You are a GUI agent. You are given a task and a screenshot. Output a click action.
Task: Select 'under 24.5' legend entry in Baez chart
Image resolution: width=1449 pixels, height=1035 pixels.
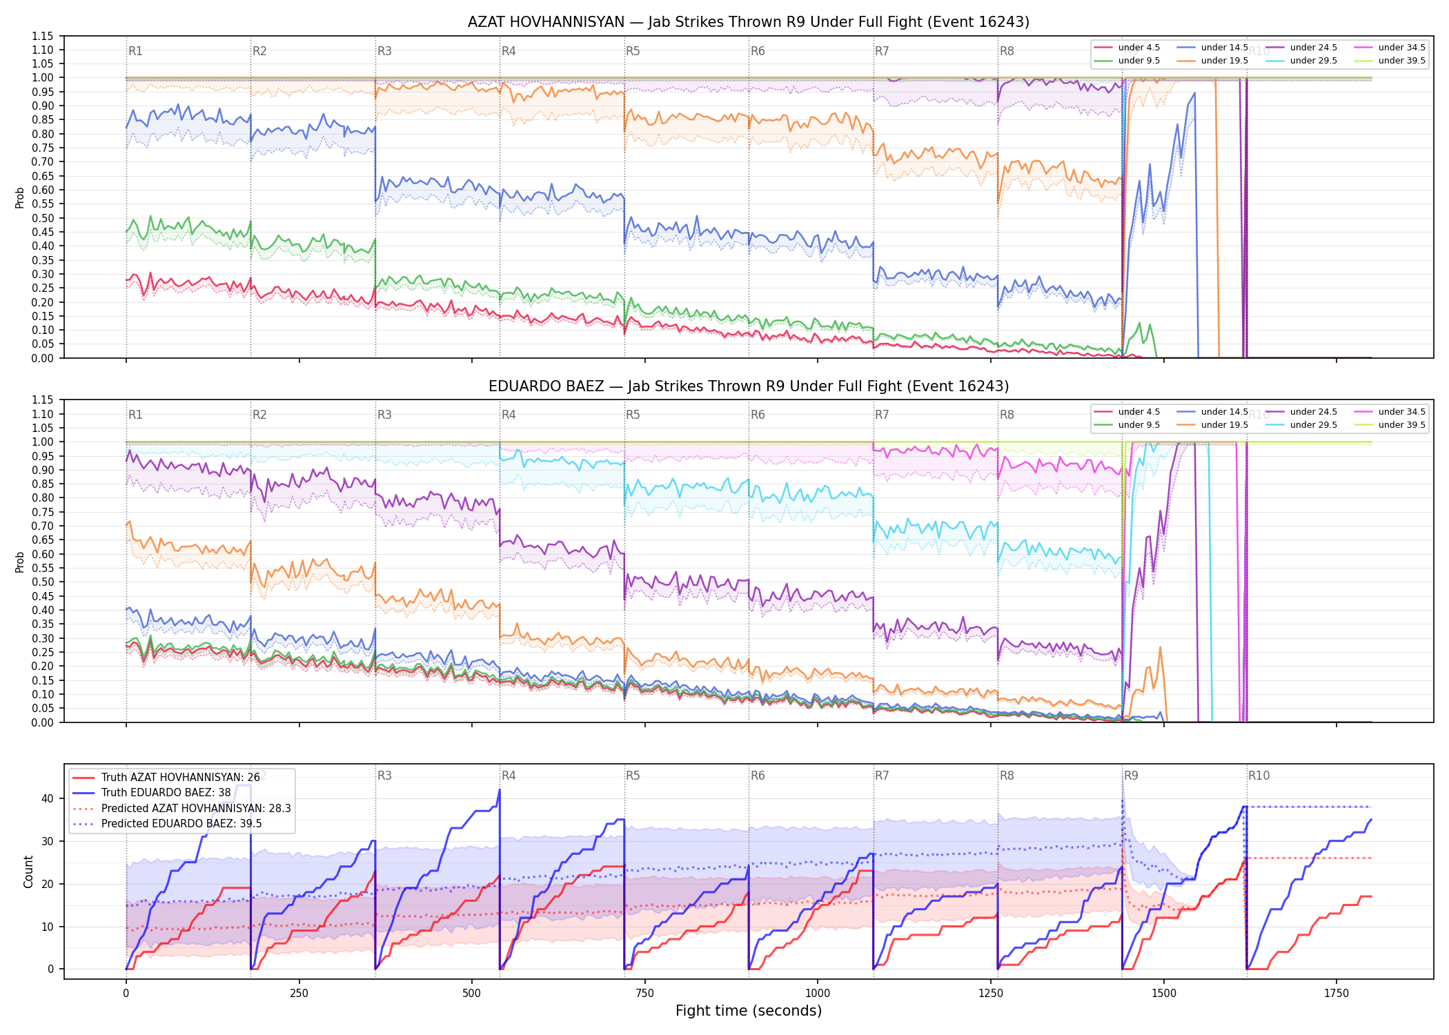1302,412
